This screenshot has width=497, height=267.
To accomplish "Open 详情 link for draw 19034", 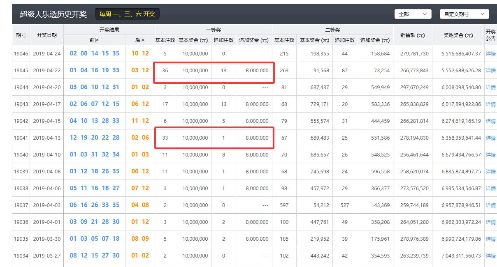I will click(x=490, y=256).
